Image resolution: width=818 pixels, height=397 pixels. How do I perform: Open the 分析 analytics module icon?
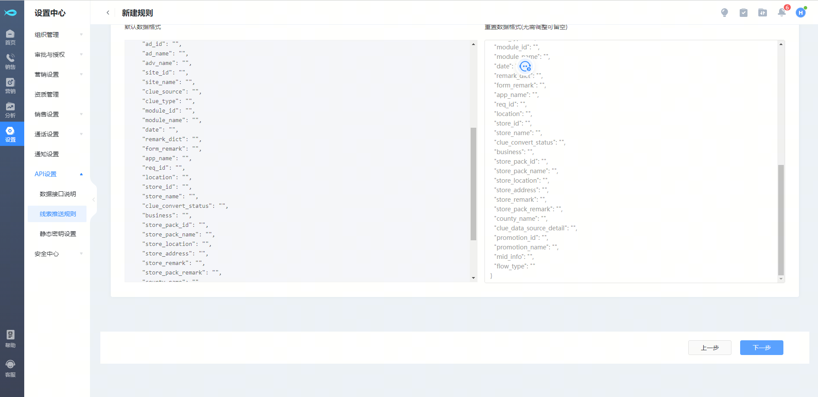pyautogui.click(x=10, y=110)
